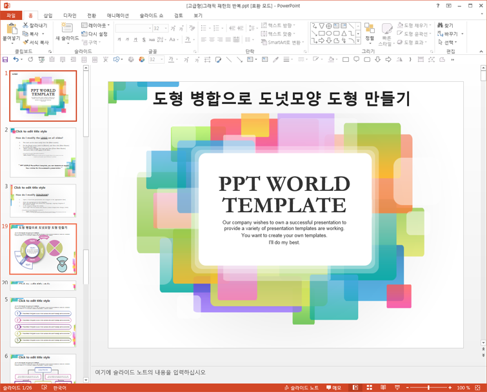
Task: Insert a speech bubble callout from quick toolbar
Action: click(356, 59)
